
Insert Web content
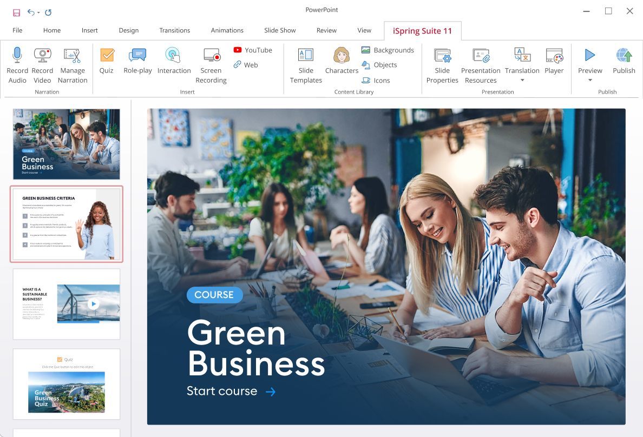pyautogui.click(x=245, y=64)
